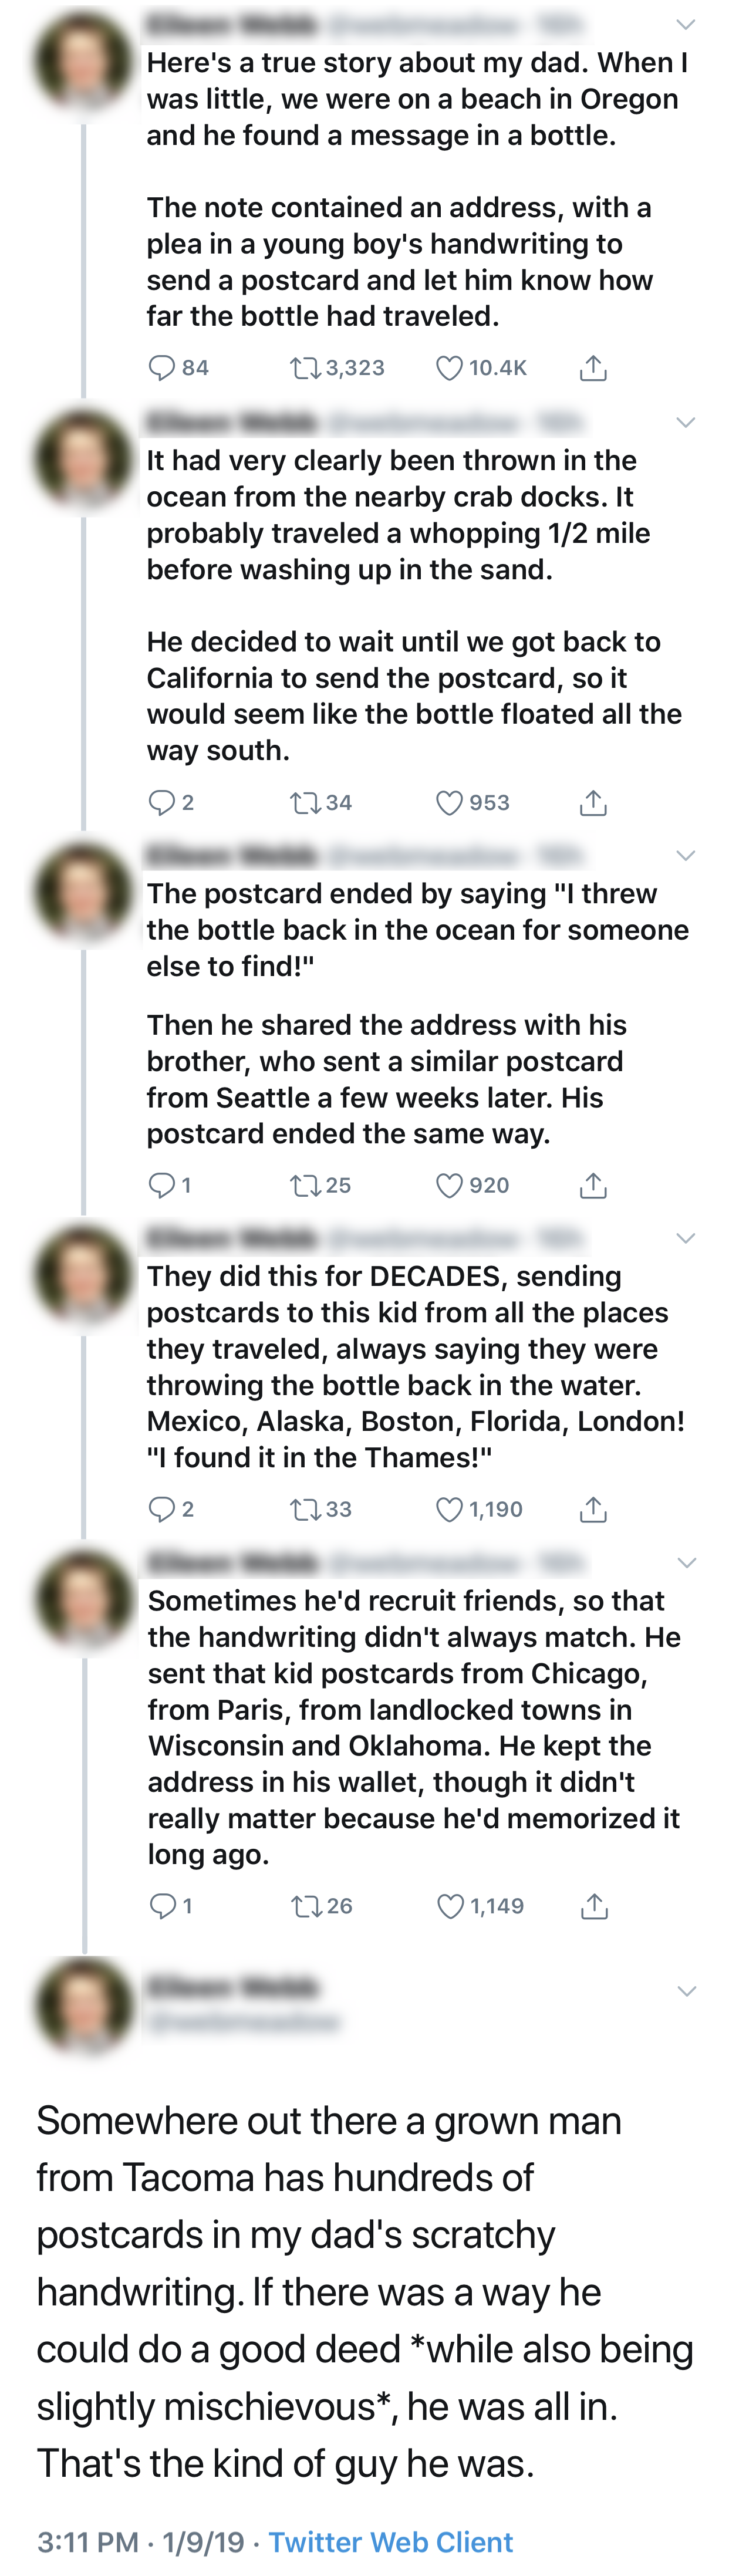Open chevron menu on the DECADES tweet
The width and height of the screenshot is (729, 2576).
click(x=686, y=1239)
